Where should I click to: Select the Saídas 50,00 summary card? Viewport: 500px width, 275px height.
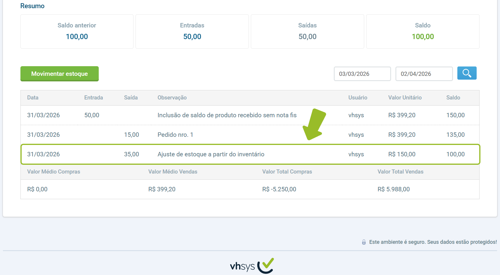pos(308,31)
